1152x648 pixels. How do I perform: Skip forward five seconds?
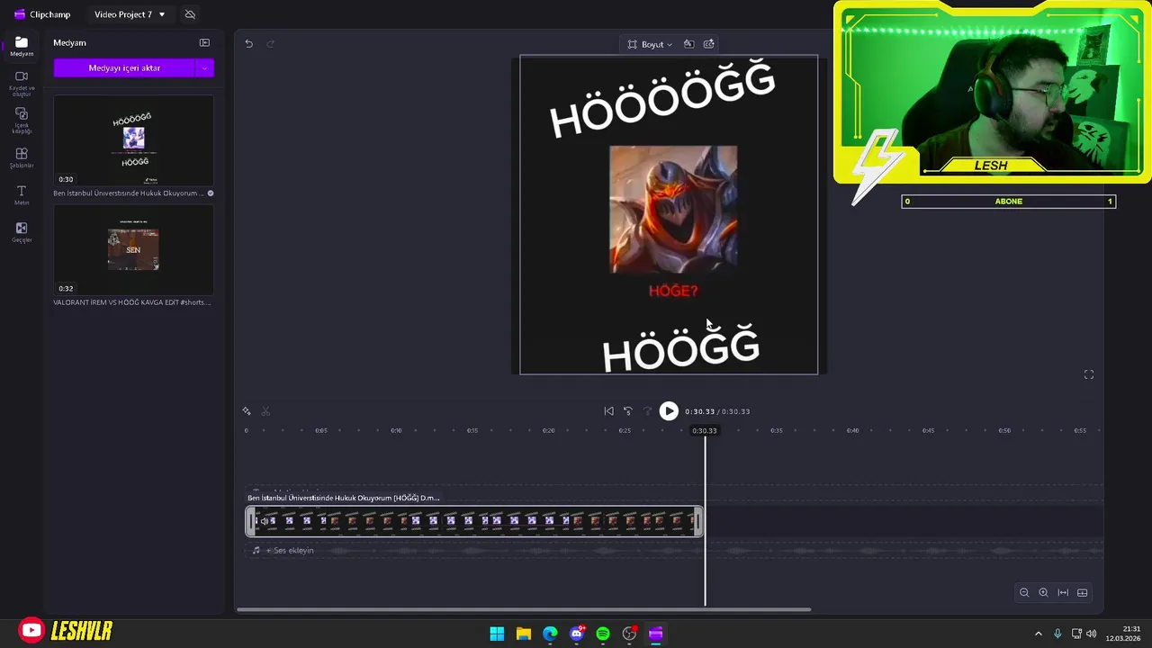coord(647,411)
